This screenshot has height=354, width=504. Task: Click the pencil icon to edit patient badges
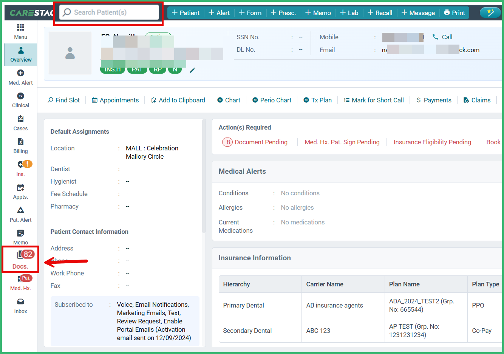pyautogui.click(x=193, y=70)
